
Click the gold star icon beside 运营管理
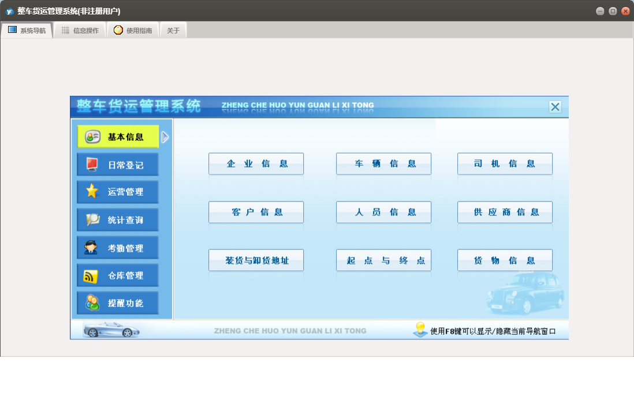click(92, 191)
